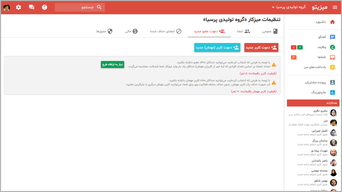This screenshot has height=192, width=342.
Task: Click بشری نظری's avatar
Action: pos(333,113)
